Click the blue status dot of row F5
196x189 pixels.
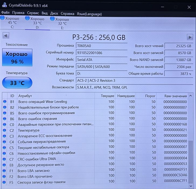click(x=4, y=182)
